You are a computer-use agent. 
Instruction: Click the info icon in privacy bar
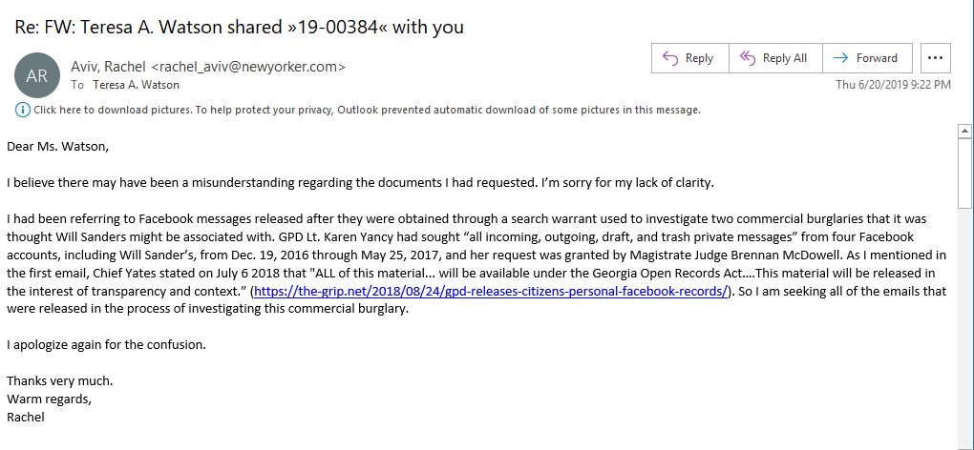(x=22, y=110)
